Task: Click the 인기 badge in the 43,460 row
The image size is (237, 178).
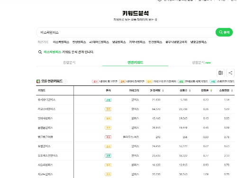Action: click(x=108, y=119)
